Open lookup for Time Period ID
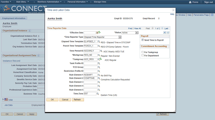 click(101, 51)
